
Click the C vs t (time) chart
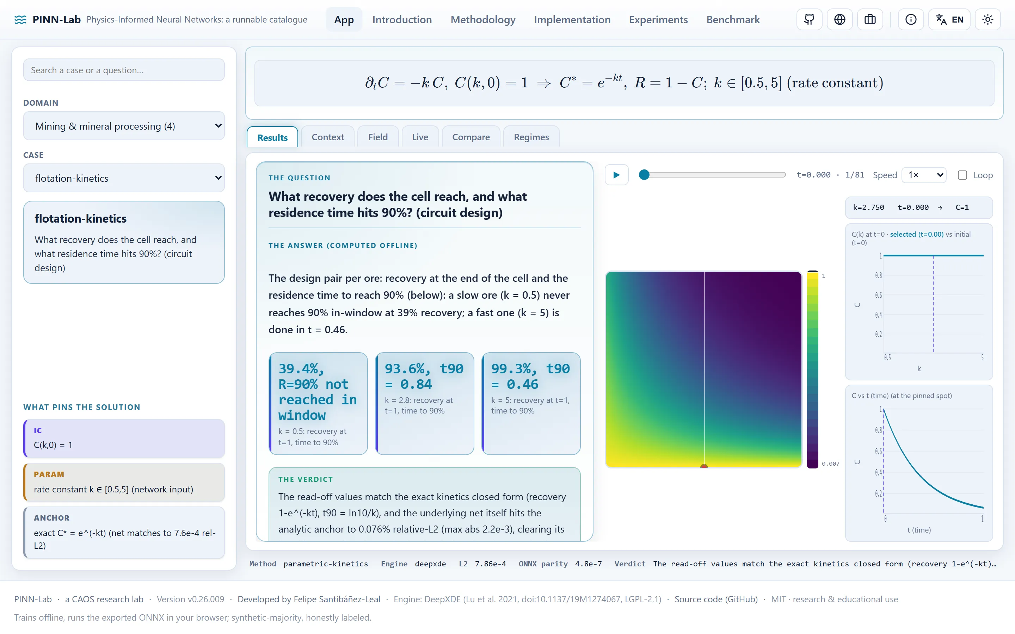click(x=918, y=463)
